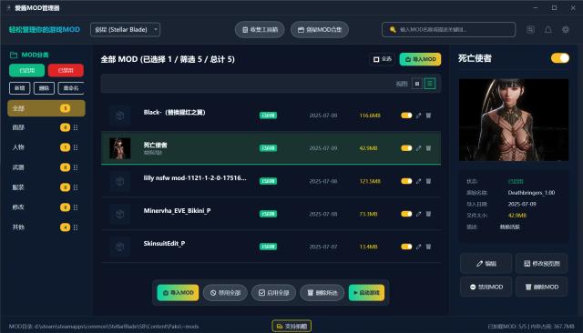Toggle the switch in the details panel header
The image size is (583, 333).
click(x=560, y=58)
